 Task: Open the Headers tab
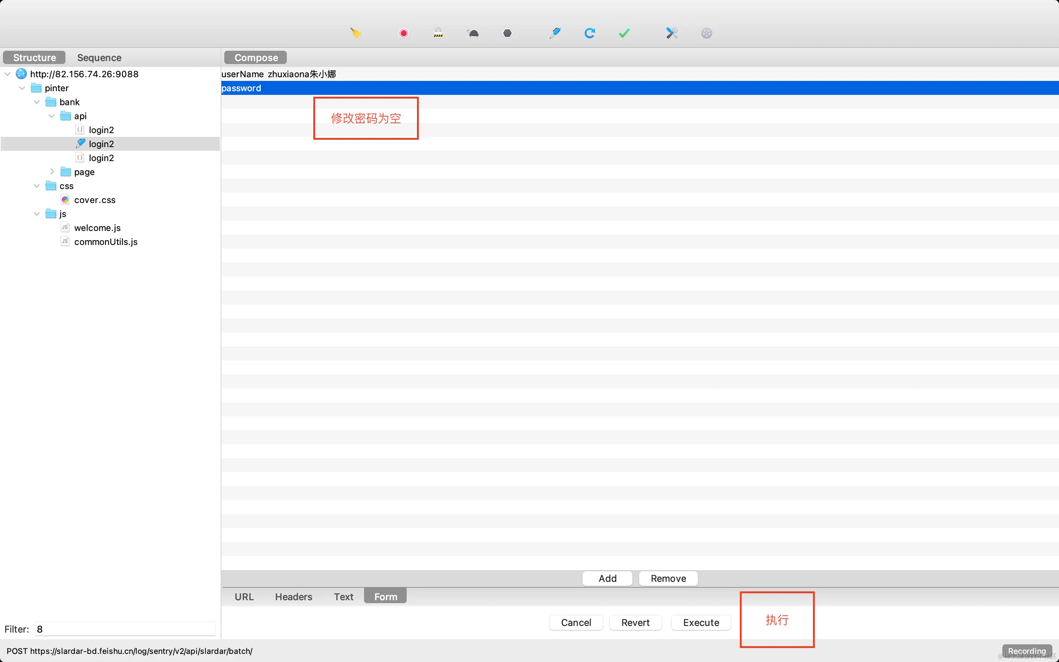293,597
